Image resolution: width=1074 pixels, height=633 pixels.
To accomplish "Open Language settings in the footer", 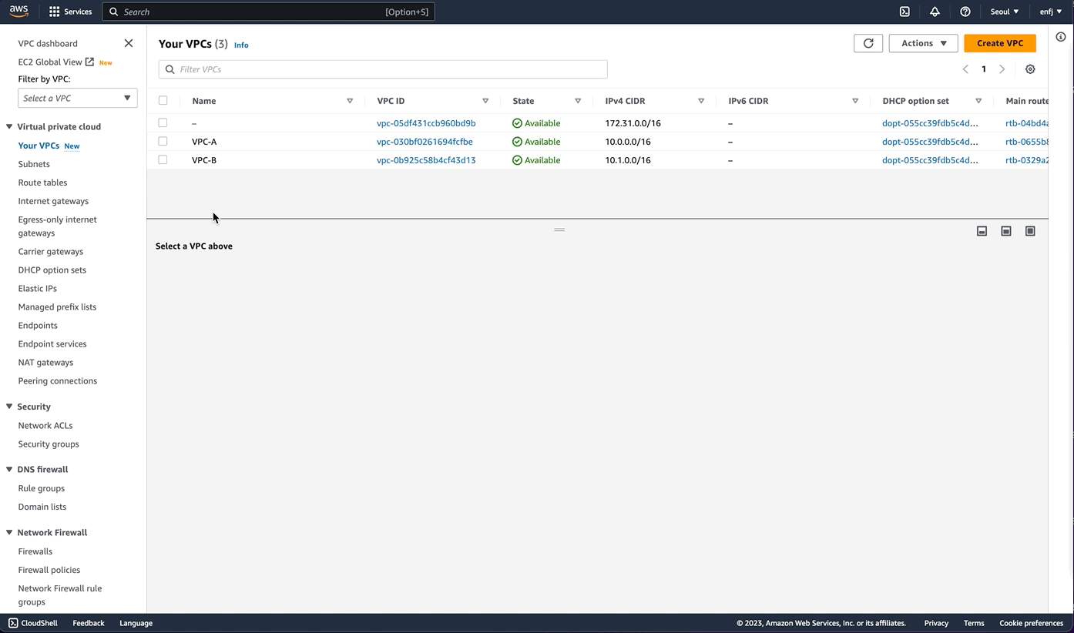I will pyautogui.click(x=136, y=623).
